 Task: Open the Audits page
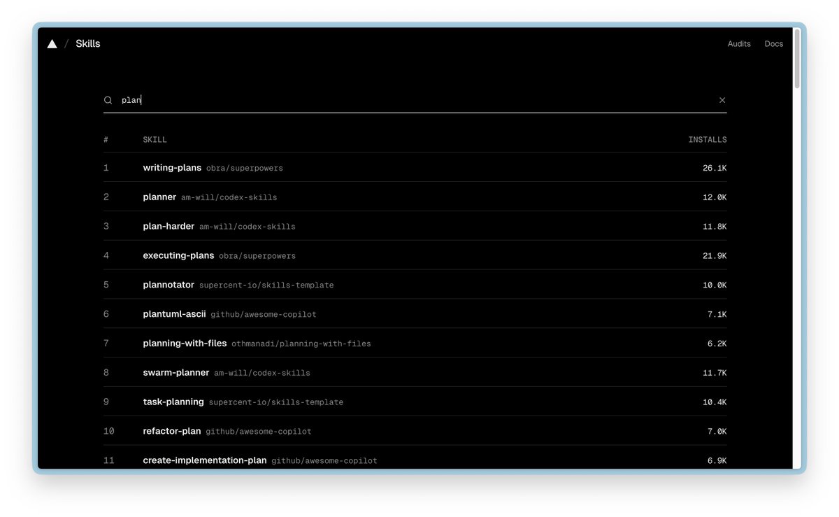point(739,44)
